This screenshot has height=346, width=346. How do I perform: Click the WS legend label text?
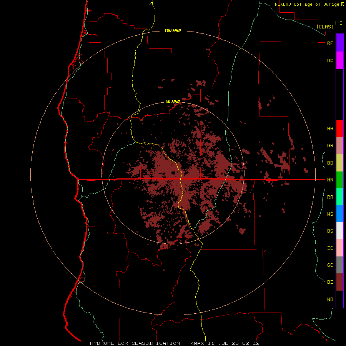[330, 214]
